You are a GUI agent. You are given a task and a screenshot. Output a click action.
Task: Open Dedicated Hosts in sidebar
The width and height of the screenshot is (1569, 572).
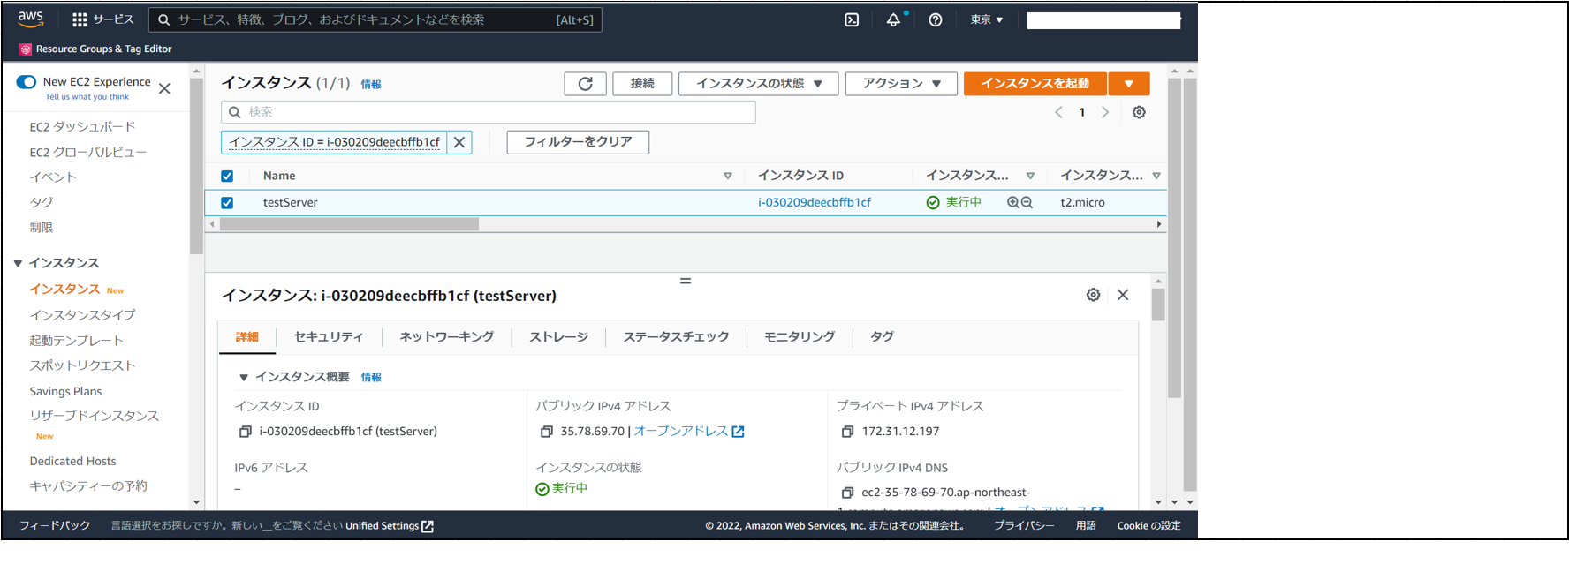[x=72, y=462]
